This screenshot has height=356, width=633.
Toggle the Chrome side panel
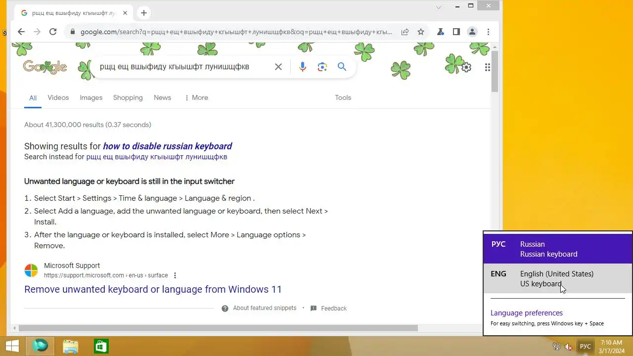[x=456, y=32]
